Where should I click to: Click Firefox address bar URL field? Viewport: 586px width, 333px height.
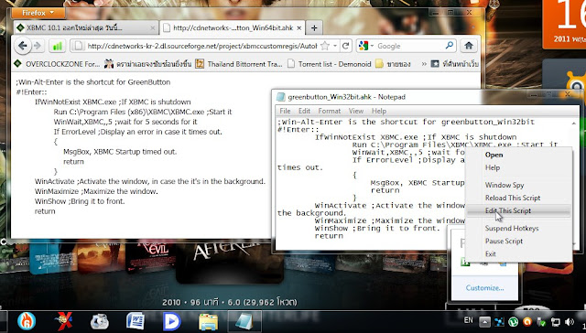click(201, 46)
